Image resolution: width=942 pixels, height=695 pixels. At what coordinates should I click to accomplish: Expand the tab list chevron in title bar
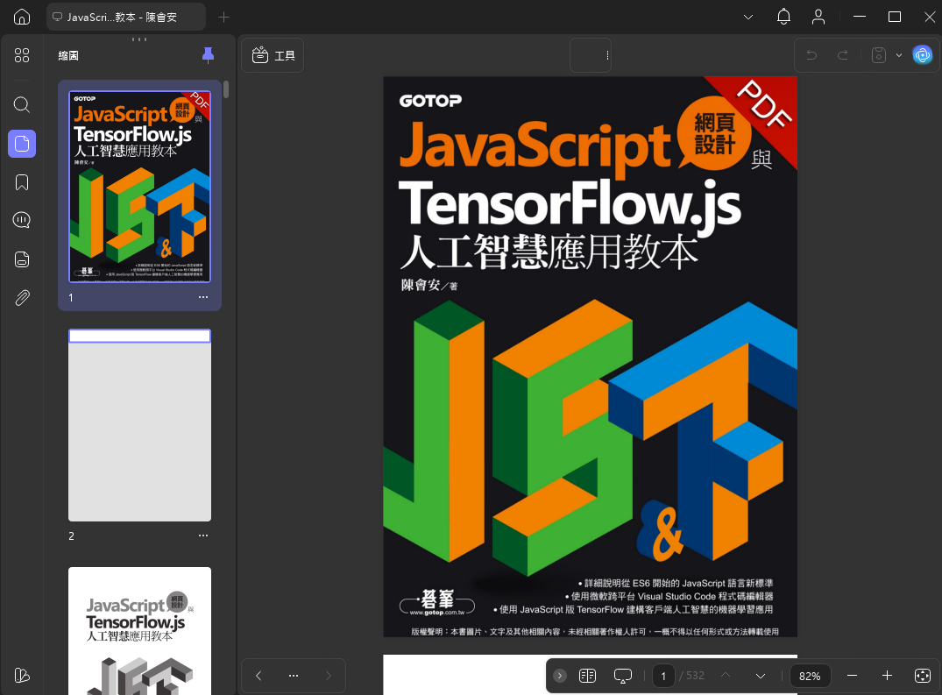click(x=748, y=18)
